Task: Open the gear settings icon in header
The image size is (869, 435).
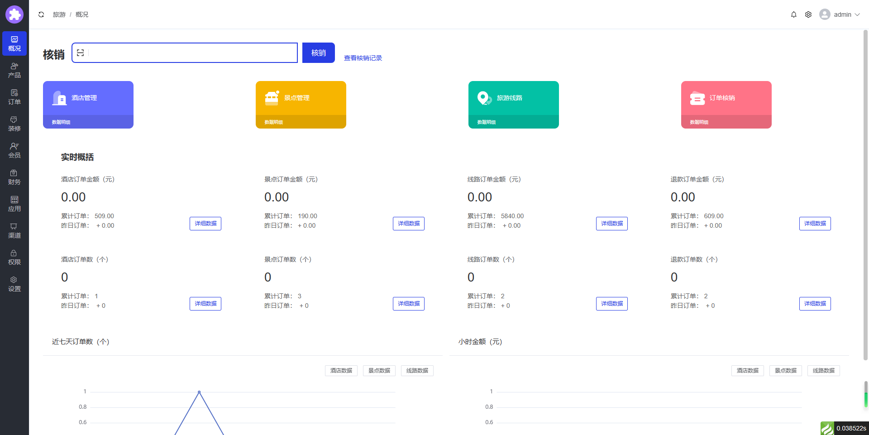Action: (808, 14)
